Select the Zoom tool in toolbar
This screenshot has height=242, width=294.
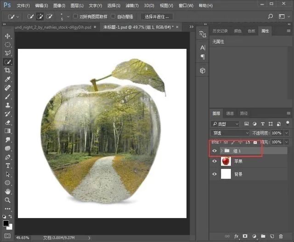click(7, 200)
